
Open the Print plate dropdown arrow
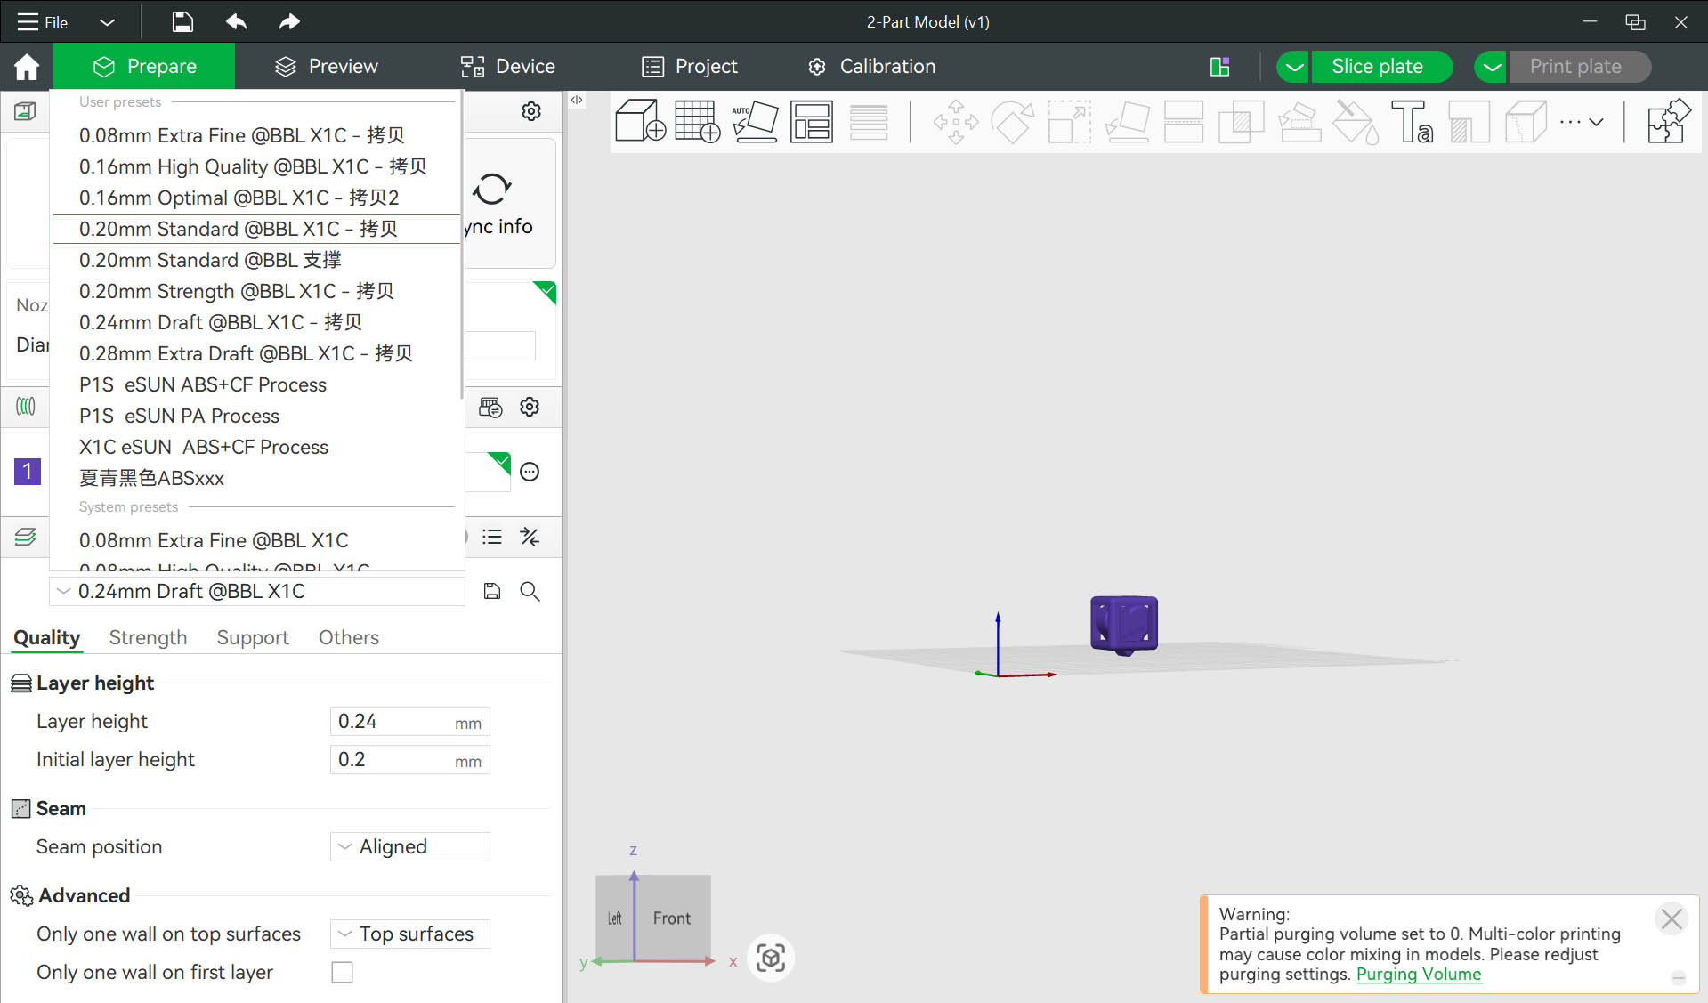(x=1493, y=67)
